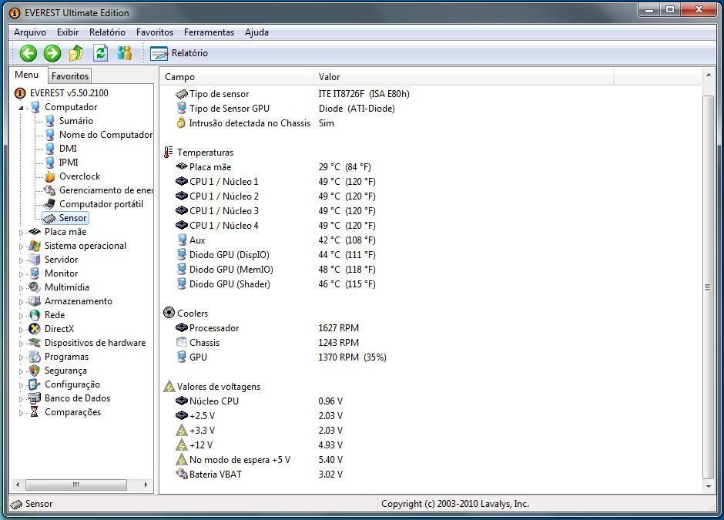The image size is (724, 520).
Task: Click the main list scroll-down arrow
Action: pos(709,486)
